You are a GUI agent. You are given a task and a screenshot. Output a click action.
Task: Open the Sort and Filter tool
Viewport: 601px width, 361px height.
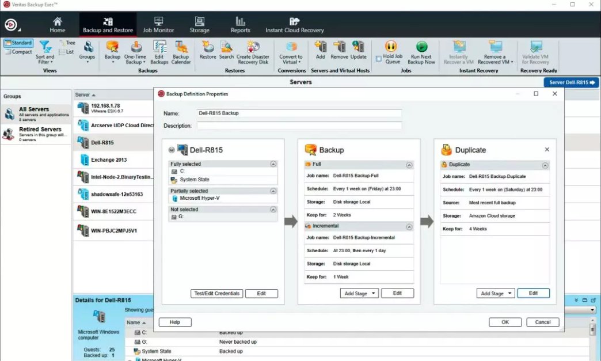pyautogui.click(x=45, y=48)
